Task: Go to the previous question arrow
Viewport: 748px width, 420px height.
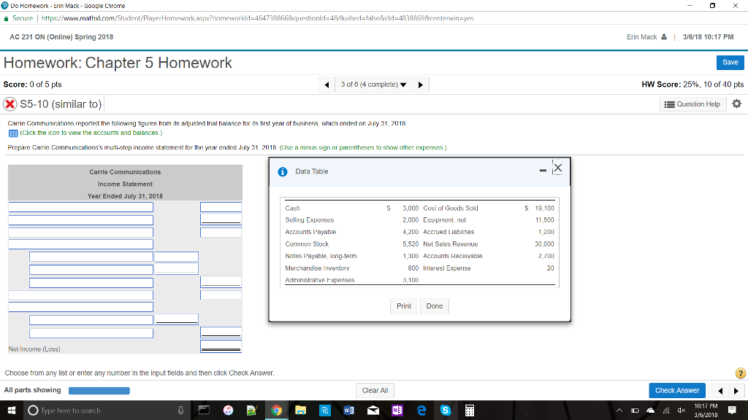Action: (x=327, y=85)
